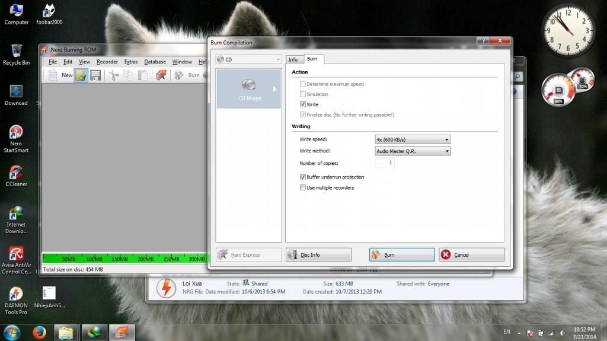
Task: Select Internet Download Manager desktop shortcut
Action: [16, 220]
